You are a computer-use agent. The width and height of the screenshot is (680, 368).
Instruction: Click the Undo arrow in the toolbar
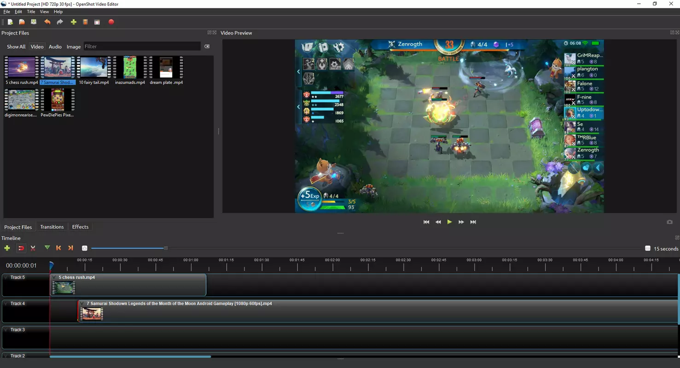tap(47, 22)
